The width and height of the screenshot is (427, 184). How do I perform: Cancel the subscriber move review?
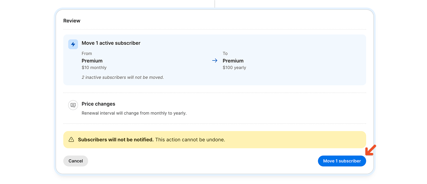(x=76, y=161)
